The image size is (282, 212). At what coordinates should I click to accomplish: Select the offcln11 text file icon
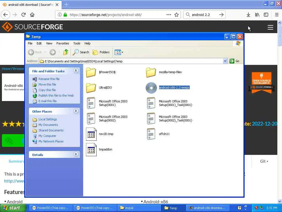[x=151, y=134]
